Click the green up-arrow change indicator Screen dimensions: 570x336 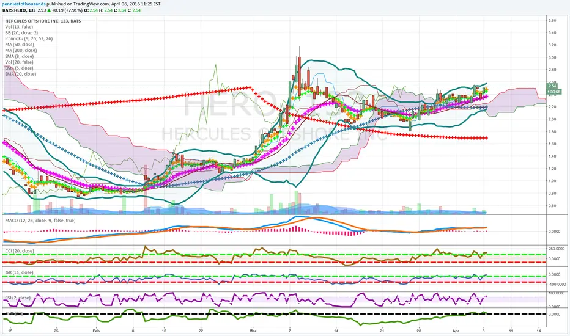[x=49, y=10]
